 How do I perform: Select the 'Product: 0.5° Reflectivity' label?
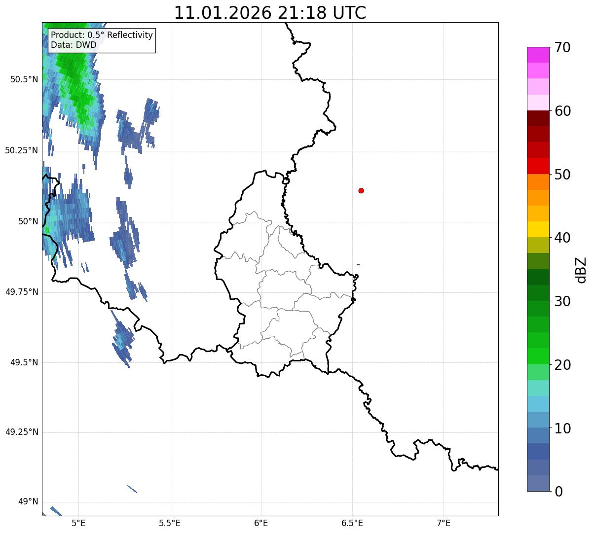click(x=102, y=36)
